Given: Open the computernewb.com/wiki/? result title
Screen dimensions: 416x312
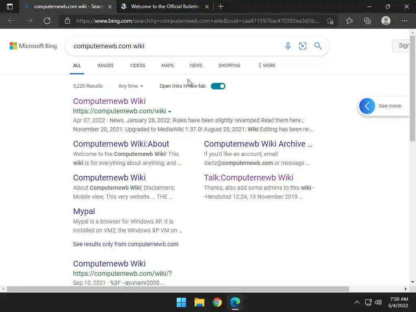Looking at the screenshot, I should [109, 264].
